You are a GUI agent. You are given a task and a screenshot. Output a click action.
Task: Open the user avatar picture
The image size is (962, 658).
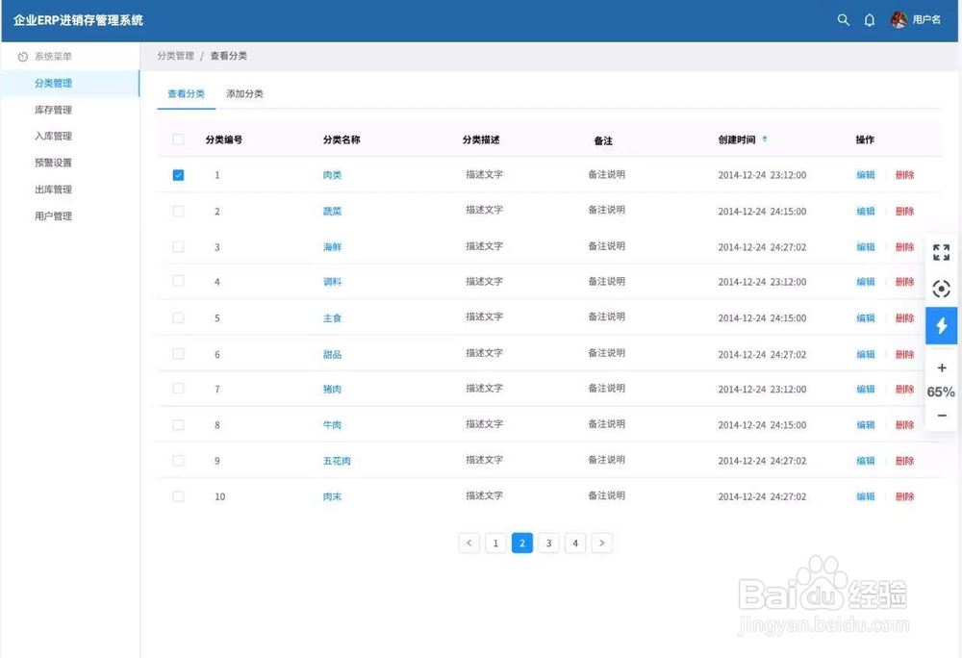pyautogui.click(x=899, y=19)
